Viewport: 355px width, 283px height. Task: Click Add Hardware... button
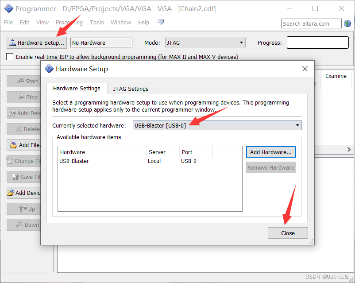point(271,152)
